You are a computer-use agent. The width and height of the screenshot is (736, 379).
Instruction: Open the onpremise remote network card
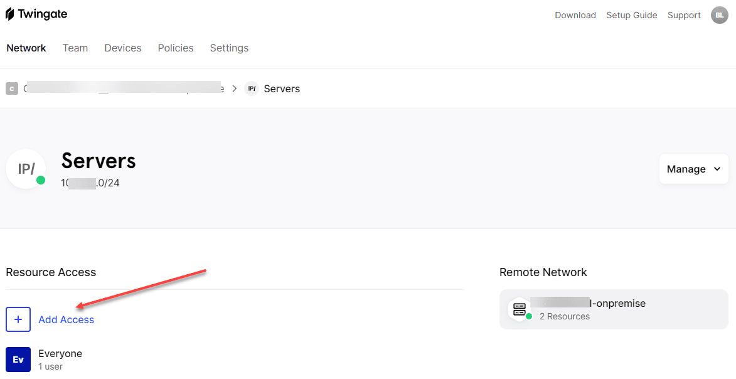click(x=614, y=309)
